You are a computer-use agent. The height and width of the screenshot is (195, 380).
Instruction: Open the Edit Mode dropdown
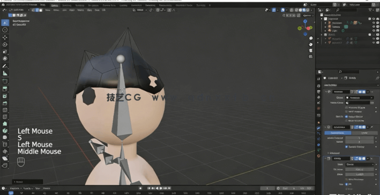point(19,10)
